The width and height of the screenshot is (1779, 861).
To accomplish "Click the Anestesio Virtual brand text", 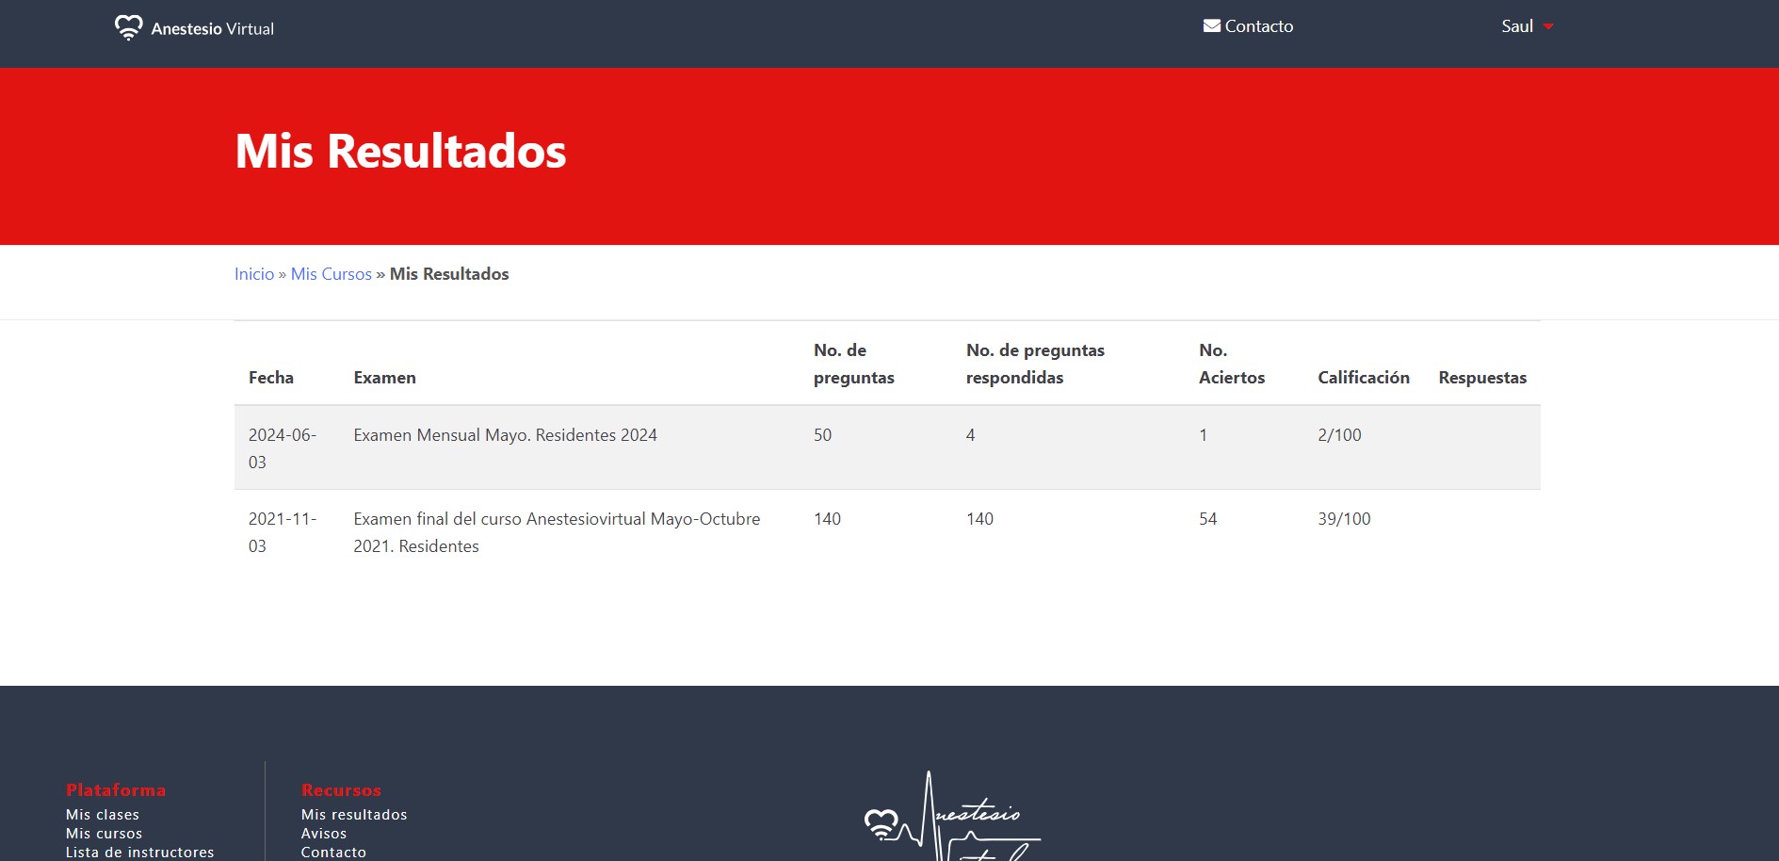I will 213,29.
